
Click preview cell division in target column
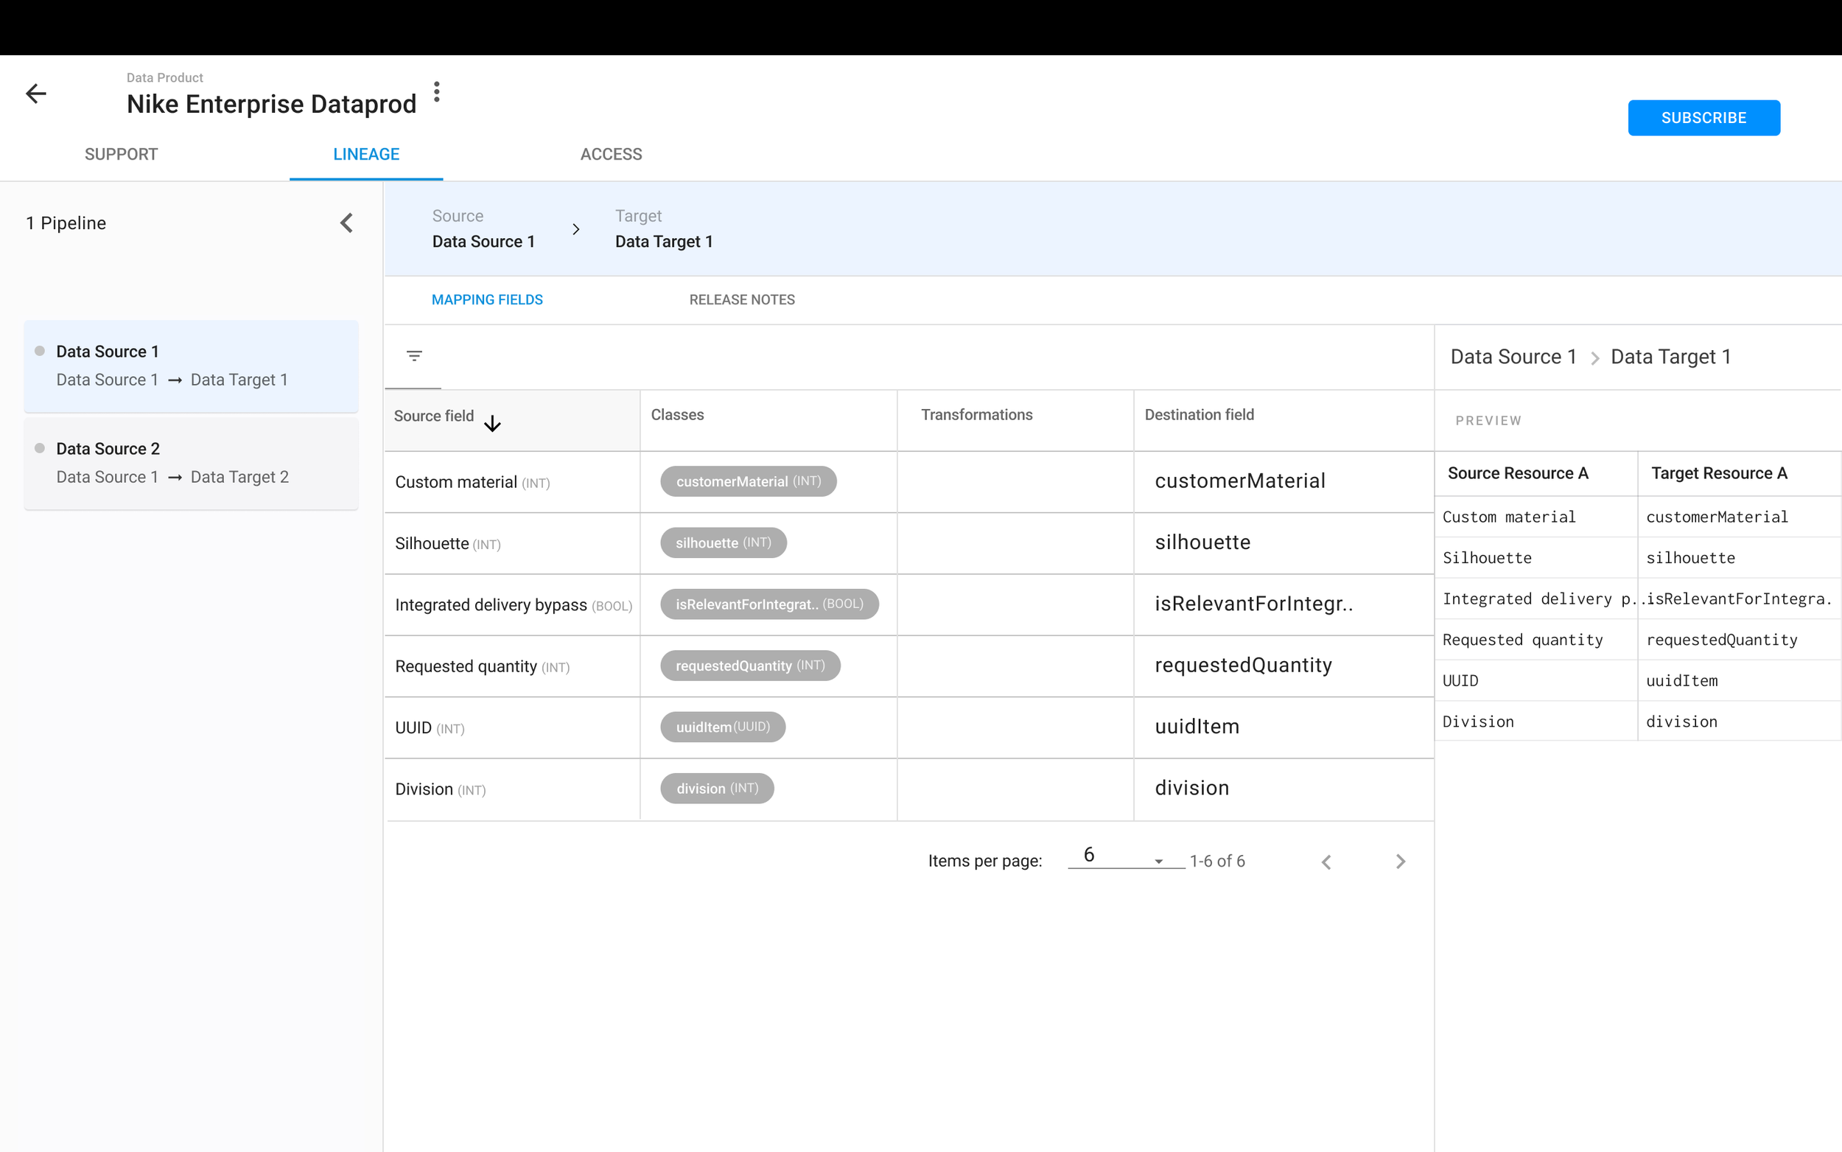pos(1681,722)
